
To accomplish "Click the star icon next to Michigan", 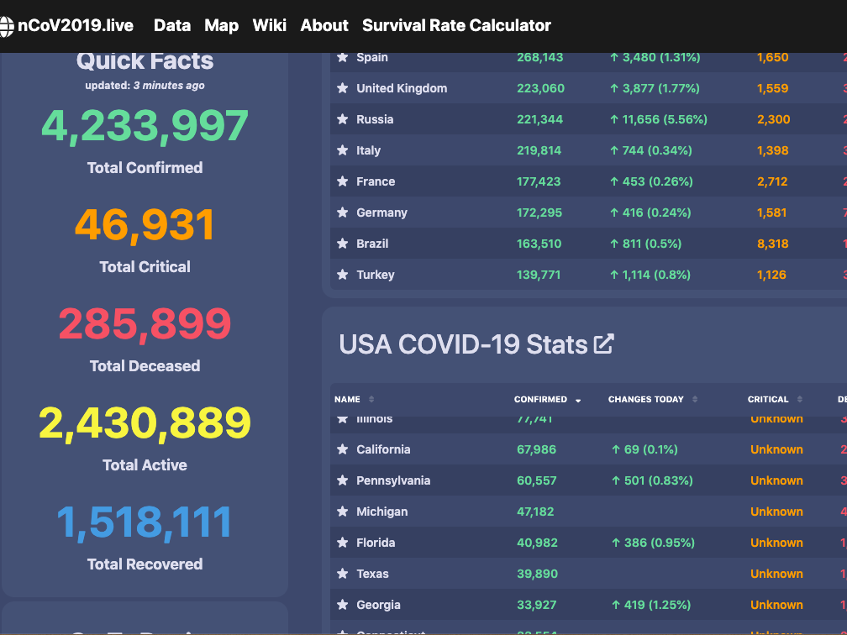I will tap(342, 512).
